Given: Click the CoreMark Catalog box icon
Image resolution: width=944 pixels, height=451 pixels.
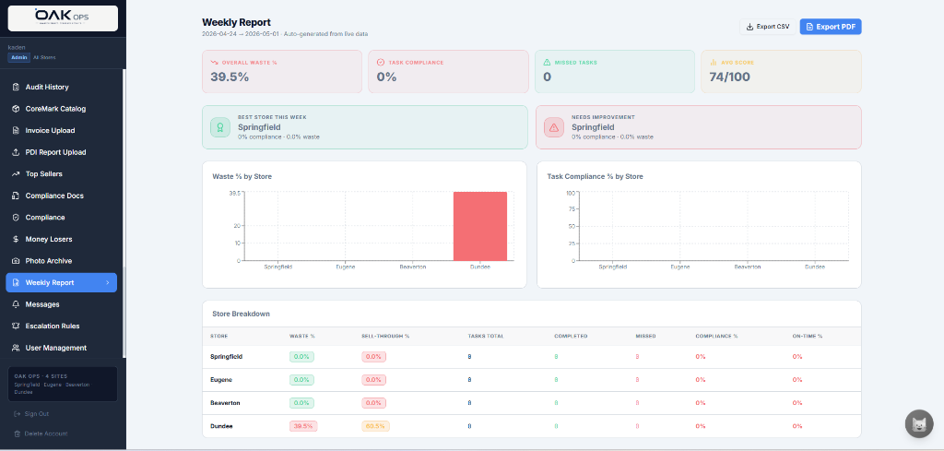Looking at the screenshot, I should 16,109.
